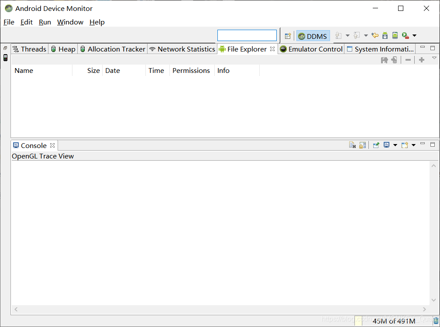Viewport: 440px width, 327px height.
Task: Switch to the Network Statistics tab
Action: [182, 49]
